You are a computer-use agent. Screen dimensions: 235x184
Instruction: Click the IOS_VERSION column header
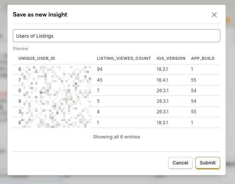pos(171,59)
